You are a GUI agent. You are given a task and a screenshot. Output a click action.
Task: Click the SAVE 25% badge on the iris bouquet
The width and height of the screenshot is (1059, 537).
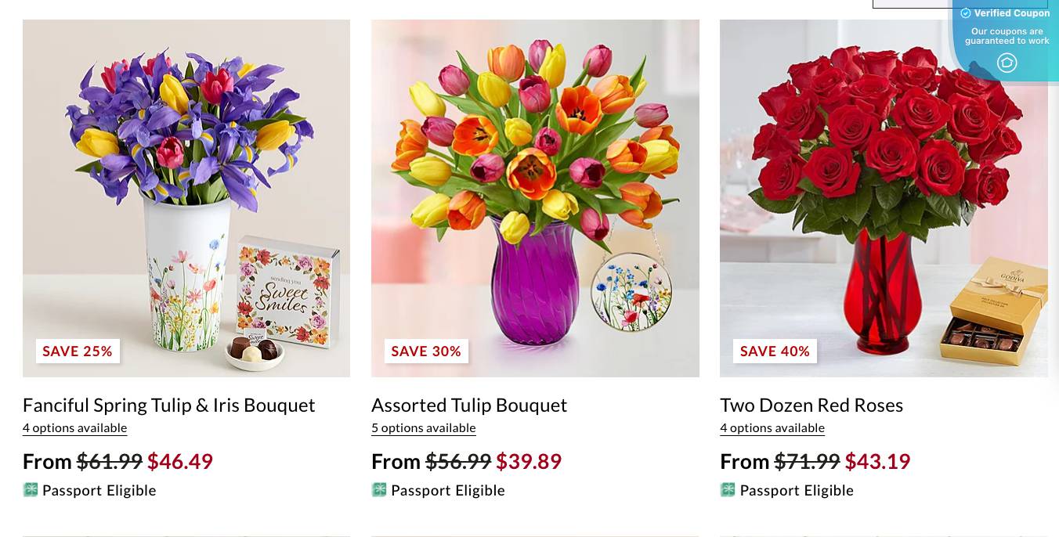(x=78, y=351)
